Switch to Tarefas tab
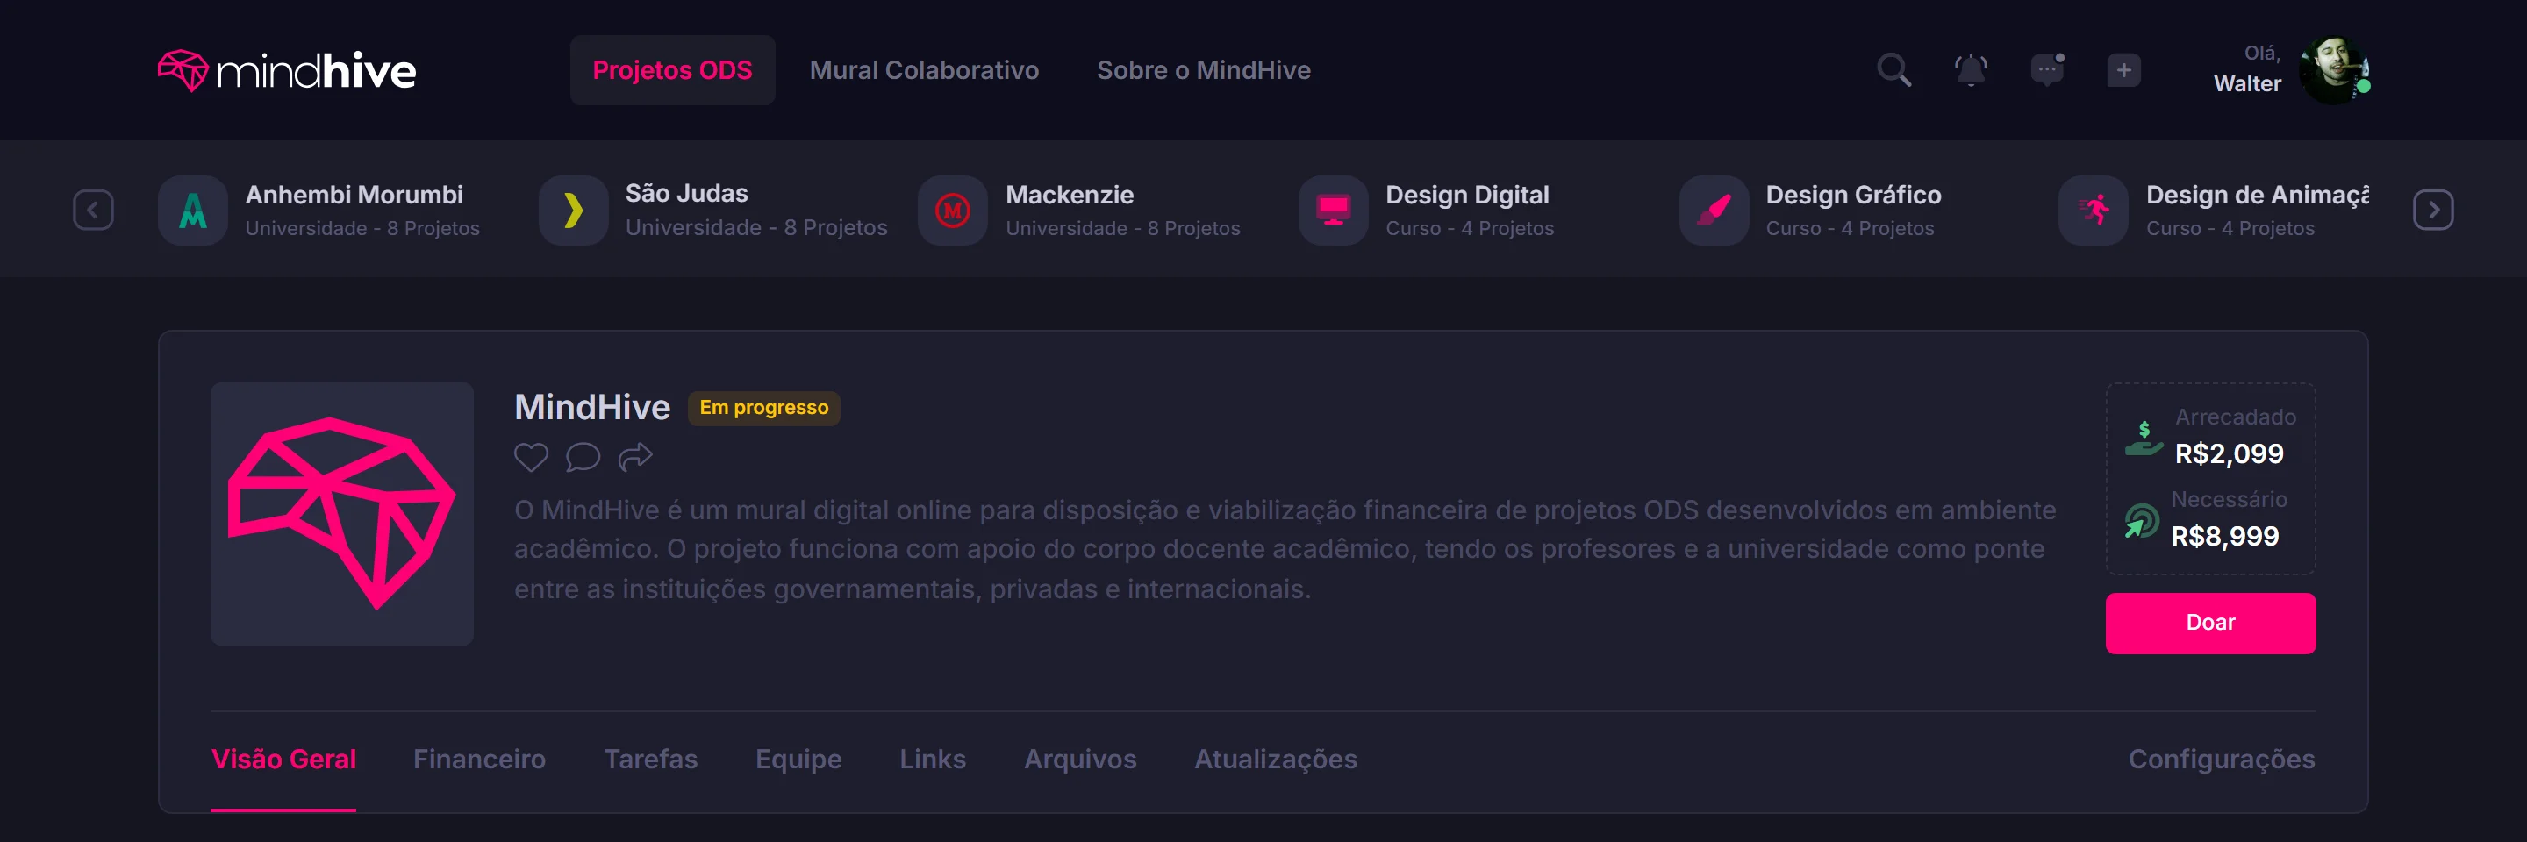 pyautogui.click(x=650, y=760)
